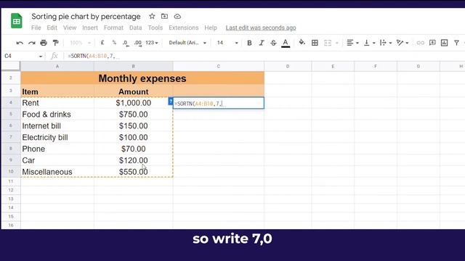Open the Help menu
Viewport: 465px width, 261px height.
(x=211, y=28)
